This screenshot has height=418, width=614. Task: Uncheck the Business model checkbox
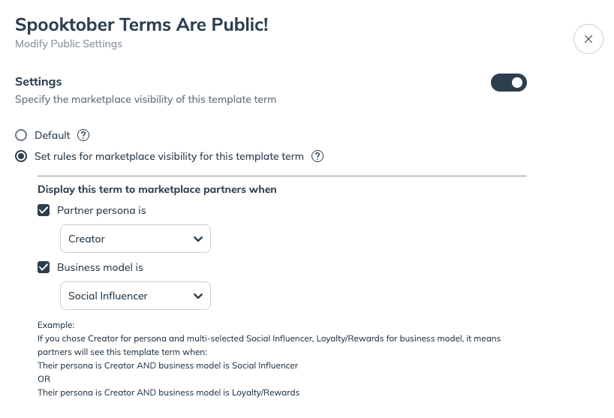[44, 267]
